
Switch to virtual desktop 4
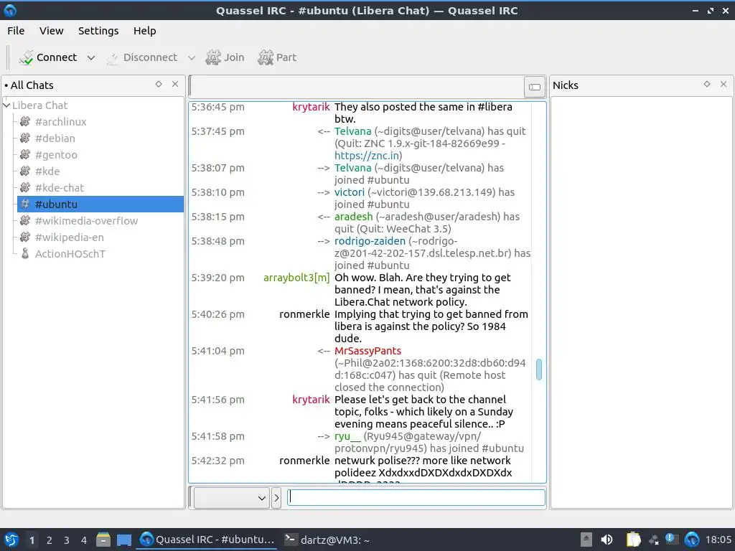(x=84, y=540)
